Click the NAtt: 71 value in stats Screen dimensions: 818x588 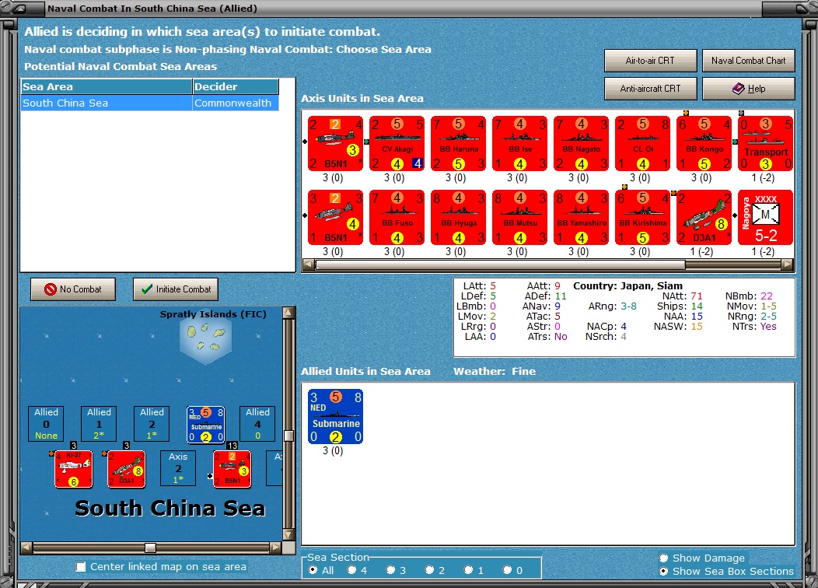[x=697, y=296]
